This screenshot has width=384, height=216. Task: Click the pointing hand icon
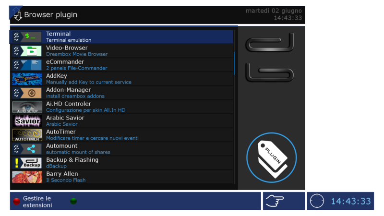(275, 201)
